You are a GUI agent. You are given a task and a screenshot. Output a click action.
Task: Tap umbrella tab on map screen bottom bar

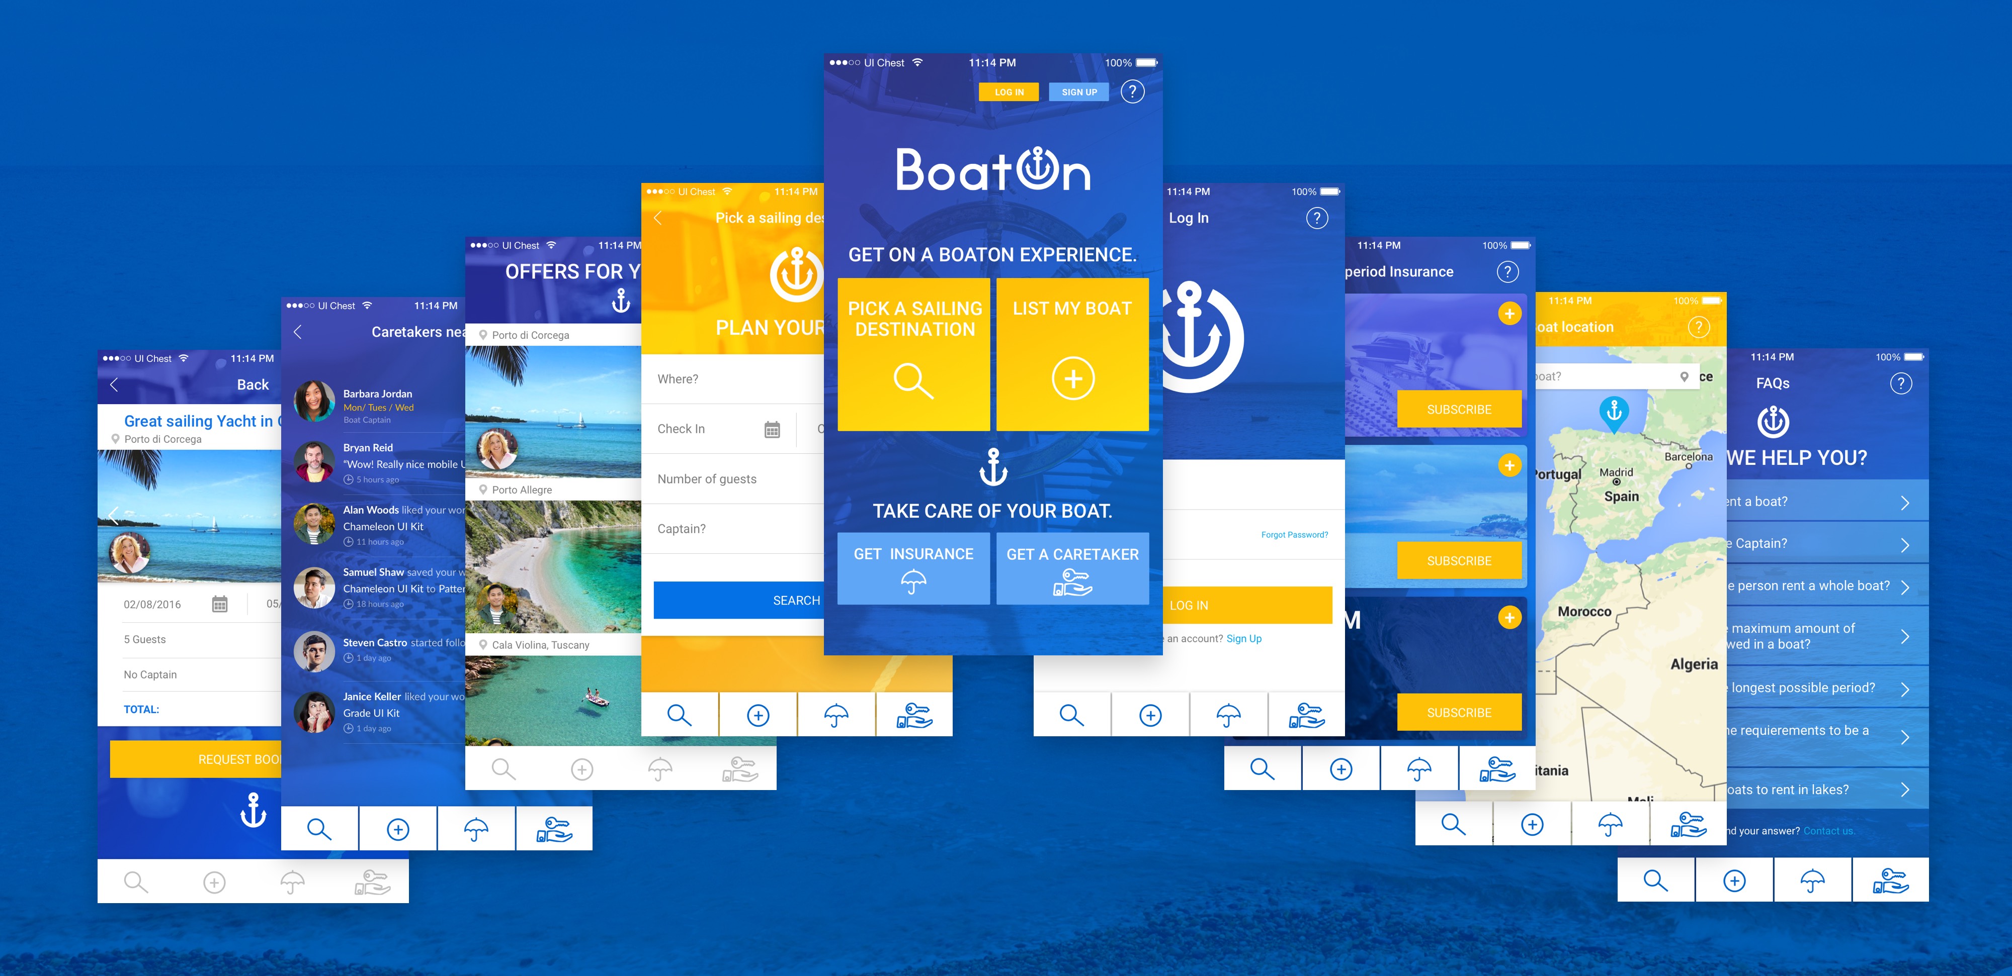1610,824
